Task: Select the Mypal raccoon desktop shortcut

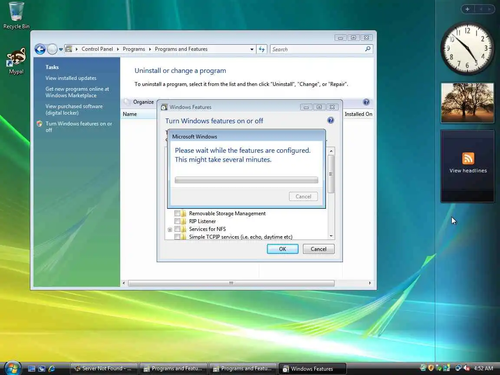Action: point(16,61)
